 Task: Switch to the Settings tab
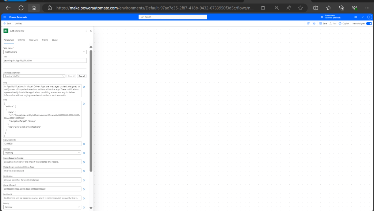point(21,40)
